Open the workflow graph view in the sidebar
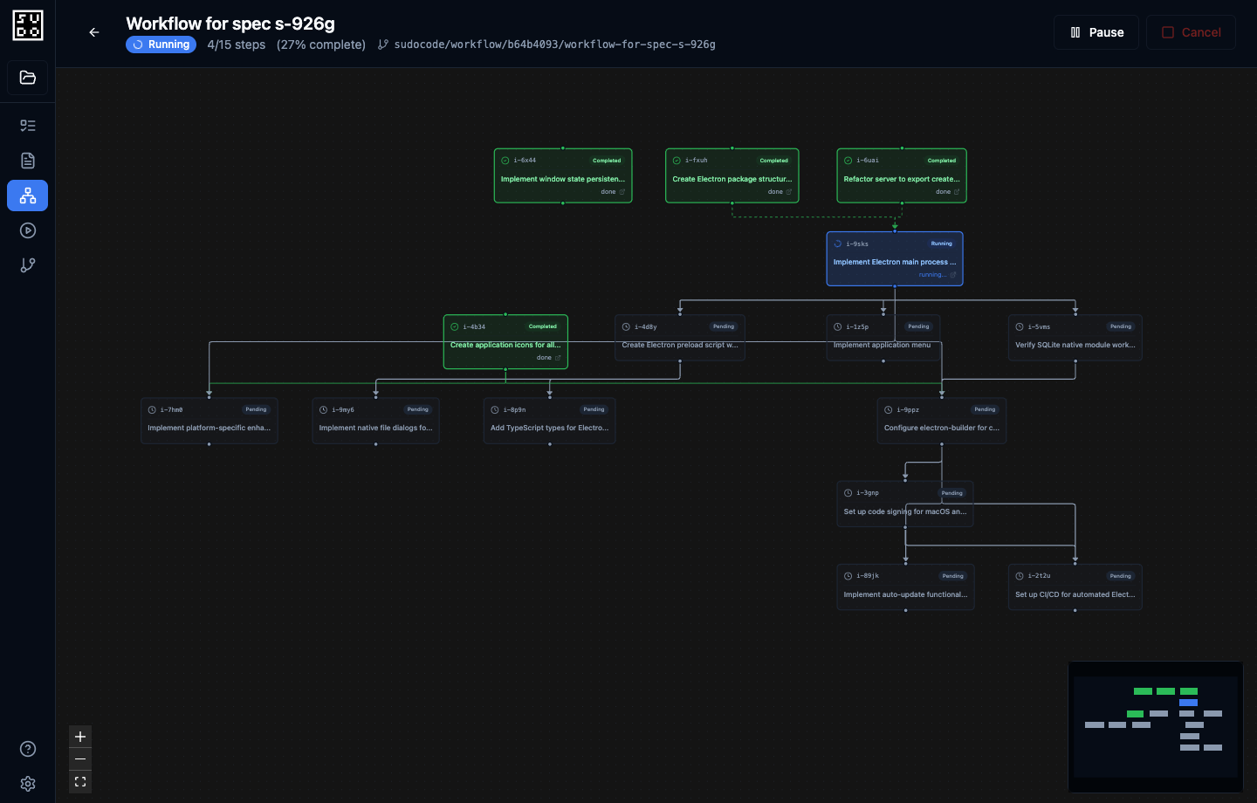 (x=27, y=196)
